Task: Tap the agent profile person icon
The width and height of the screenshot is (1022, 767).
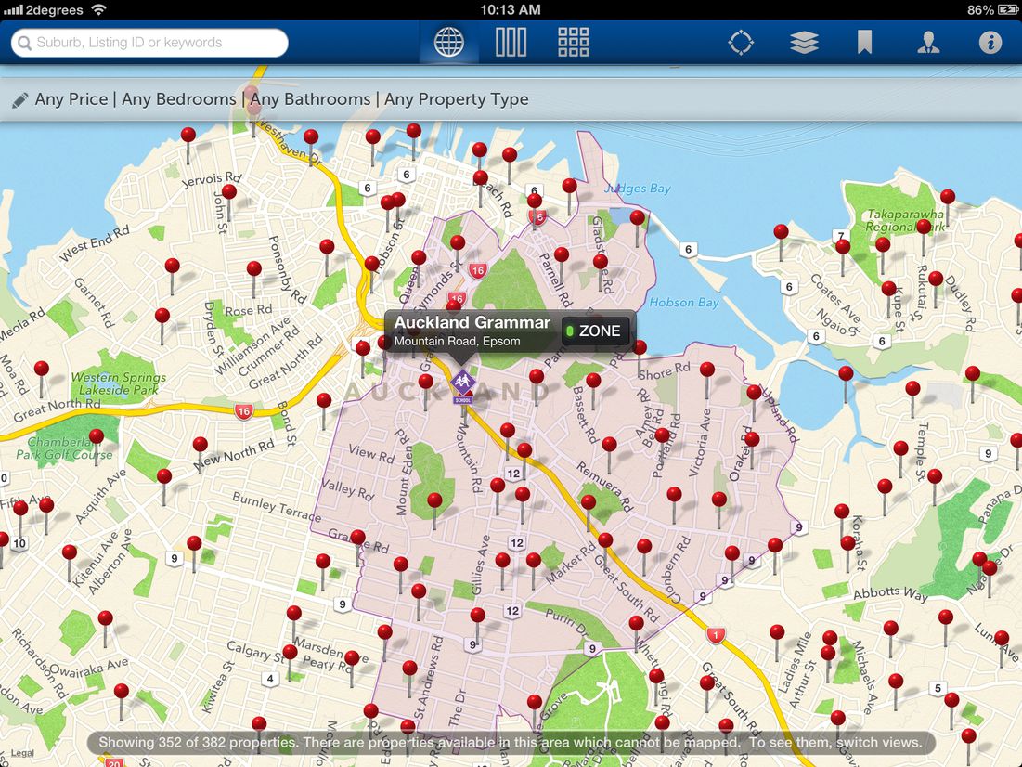Action: (x=927, y=43)
